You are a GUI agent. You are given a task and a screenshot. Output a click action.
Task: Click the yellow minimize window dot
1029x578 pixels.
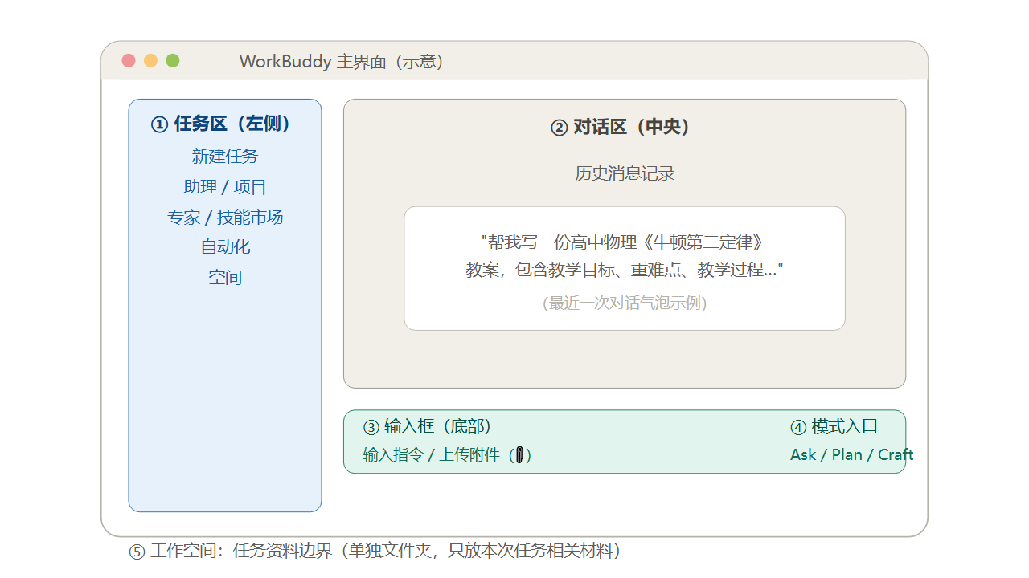[x=150, y=61]
